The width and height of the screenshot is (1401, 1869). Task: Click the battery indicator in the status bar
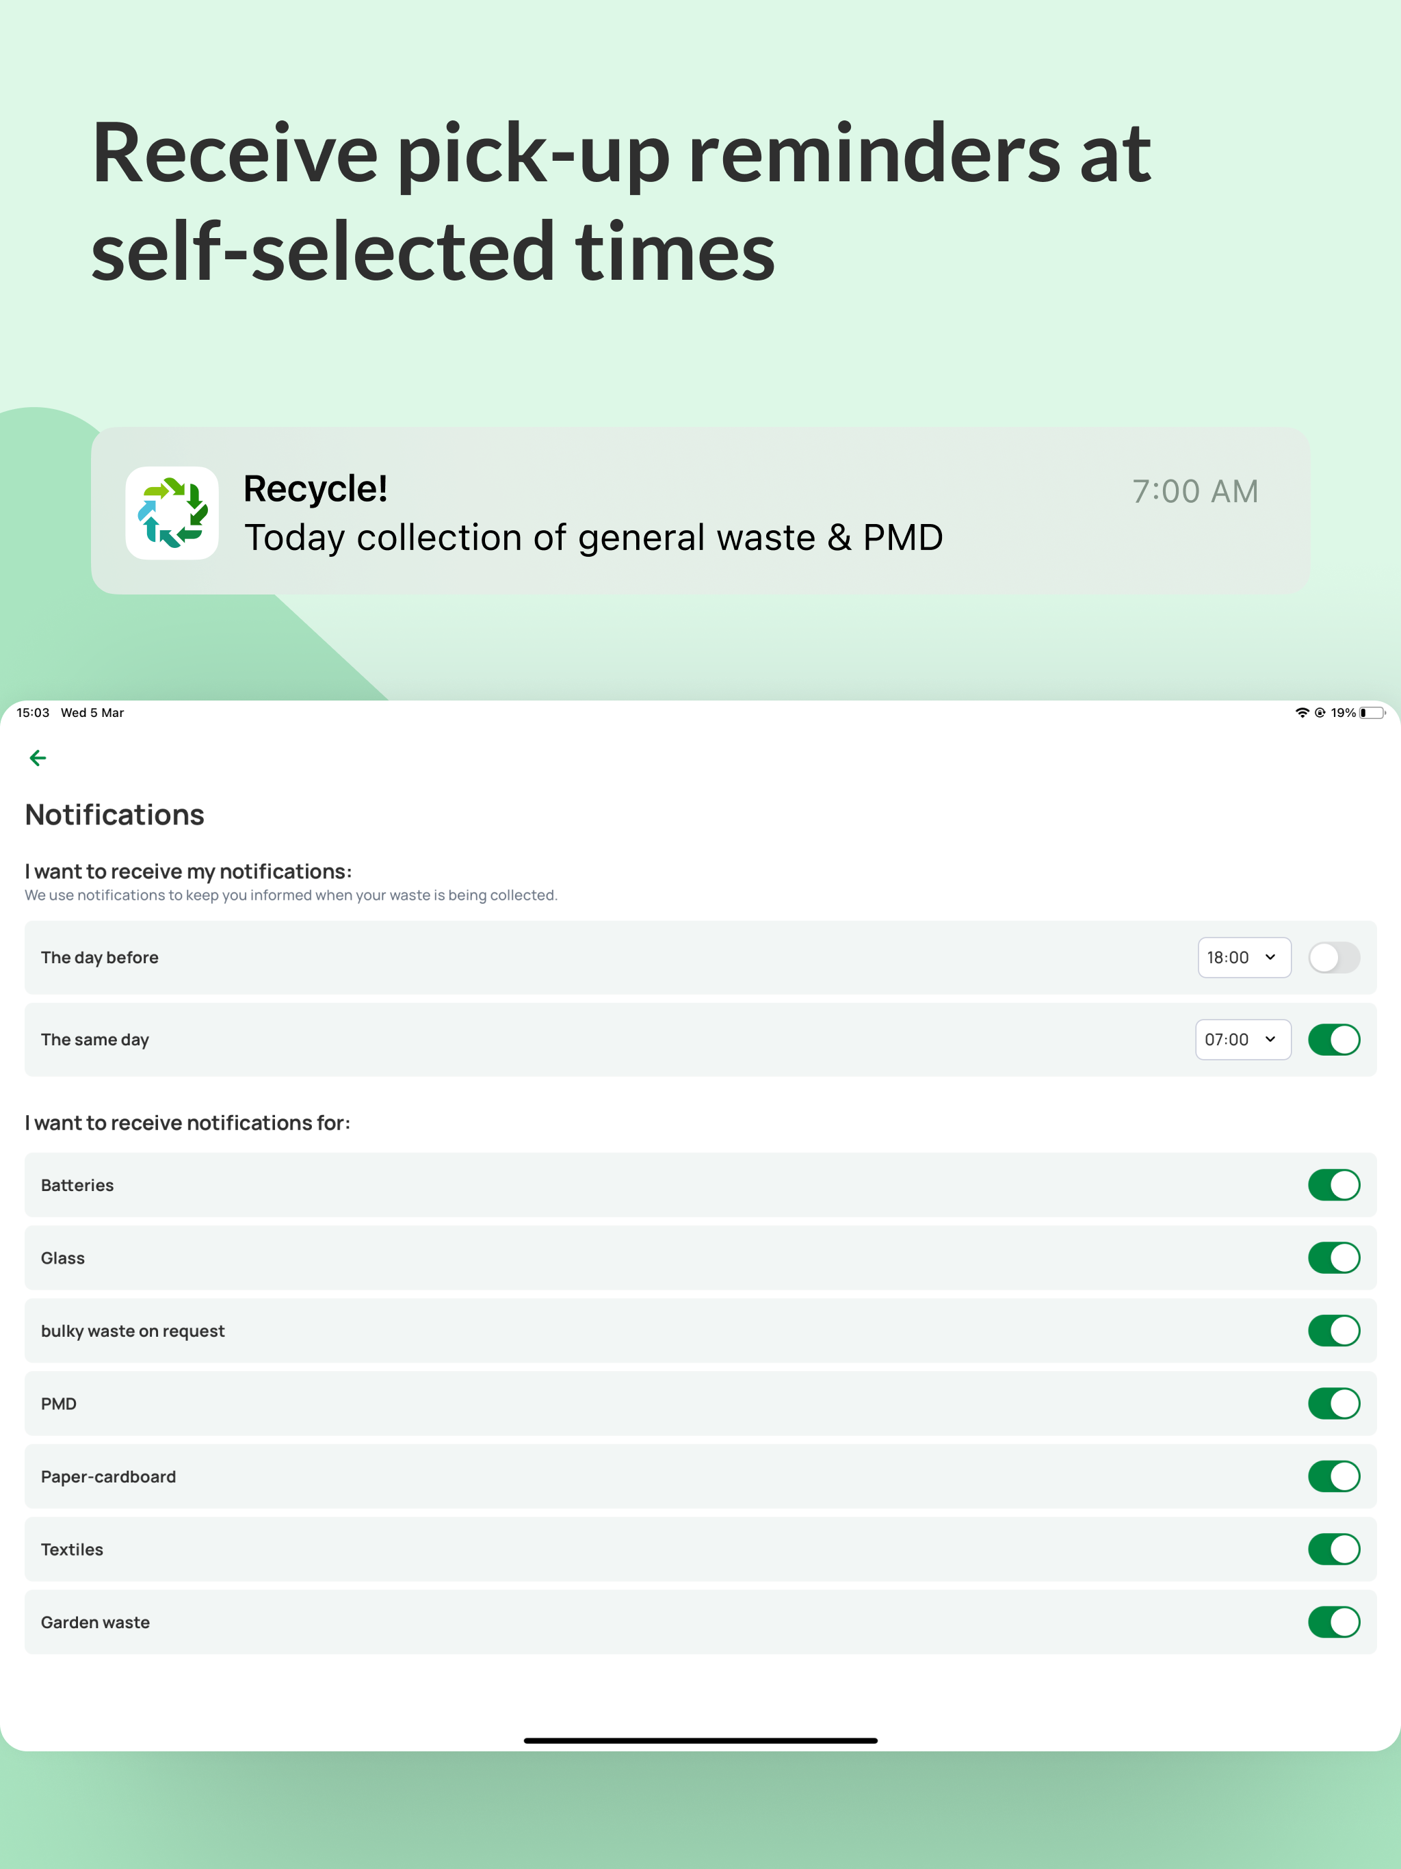[x=1370, y=712]
